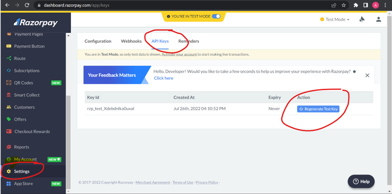Click the NEW badge next to QR Codes

56,83
